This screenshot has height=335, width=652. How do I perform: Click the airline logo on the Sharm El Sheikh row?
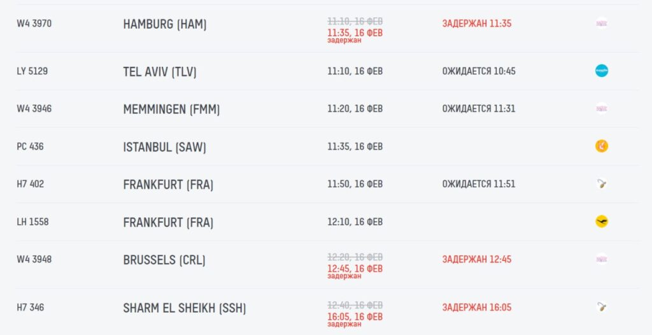(601, 307)
